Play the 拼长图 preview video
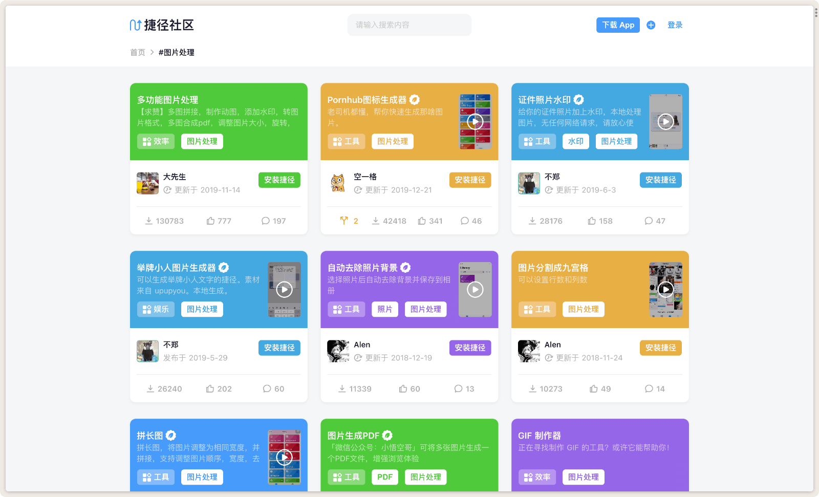819x497 pixels. click(x=284, y=458)
